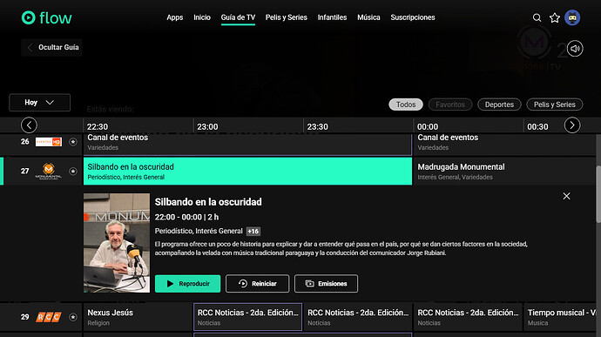
Task: Show later times with right arrow
Action: pyautogui.click(x=572, y=125)
